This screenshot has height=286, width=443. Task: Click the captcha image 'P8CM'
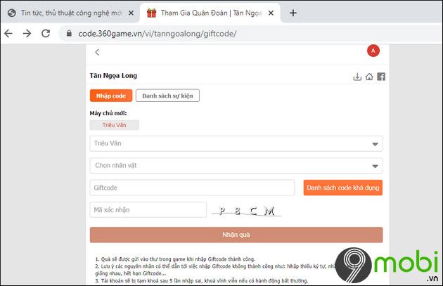pos(246,211)
